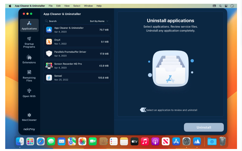Open Spotlight search in menu bar
This screenshot has width=242, height=151.
pos(220,6)
